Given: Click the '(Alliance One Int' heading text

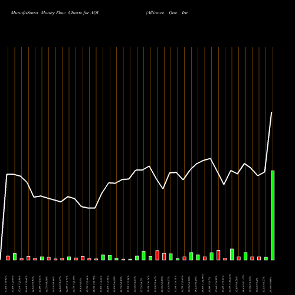Looking at the screenshot, I should (167, 13).
